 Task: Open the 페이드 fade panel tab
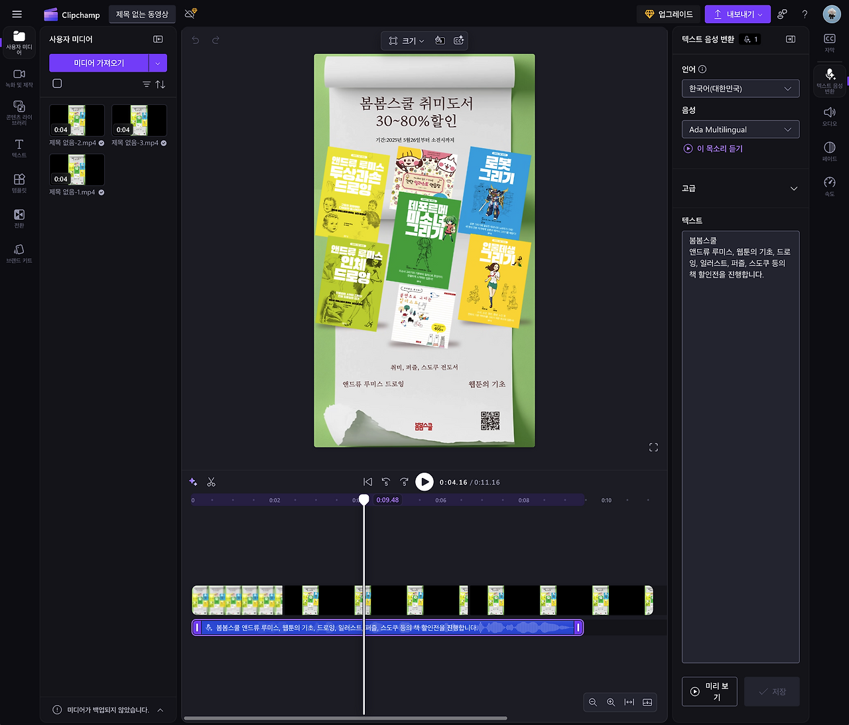tap(829, 152)
